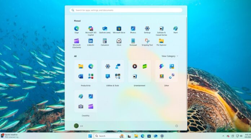
Task: Open Media Player in Entertainment category
Action: click(x=135, y=66)
